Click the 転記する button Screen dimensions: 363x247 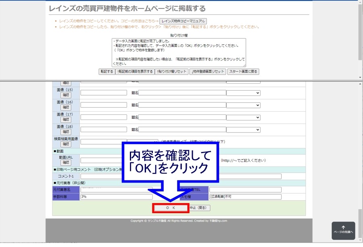107,71
